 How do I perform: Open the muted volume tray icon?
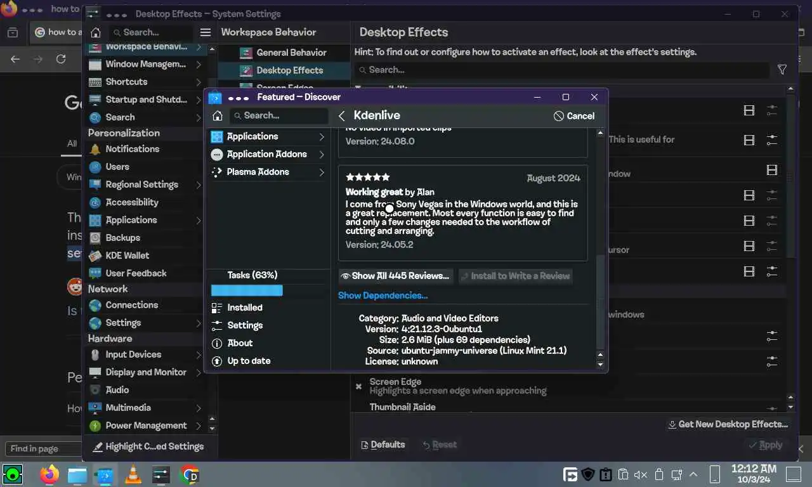point(641,474)
